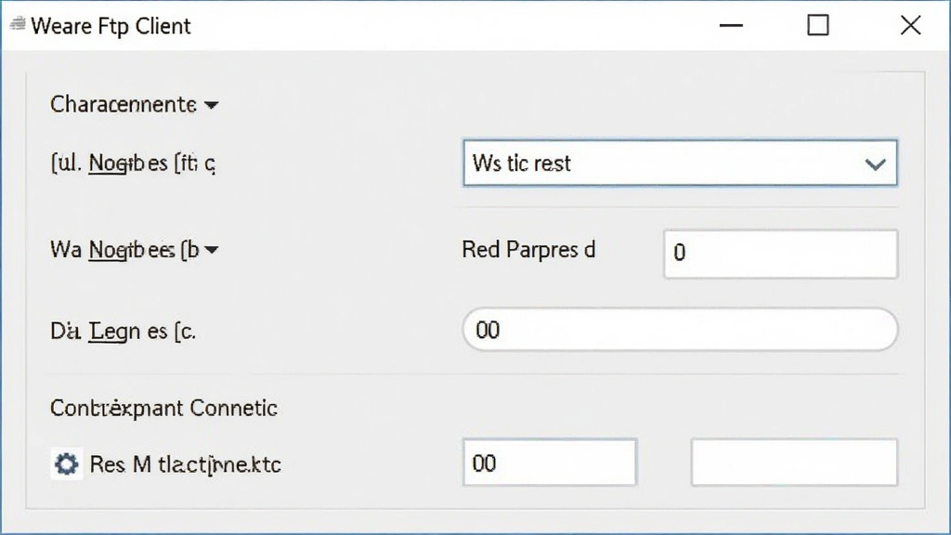Open the "Ws tic rest" combo box
This screenshot has height=535, width=951.
[x=680, y=163]
